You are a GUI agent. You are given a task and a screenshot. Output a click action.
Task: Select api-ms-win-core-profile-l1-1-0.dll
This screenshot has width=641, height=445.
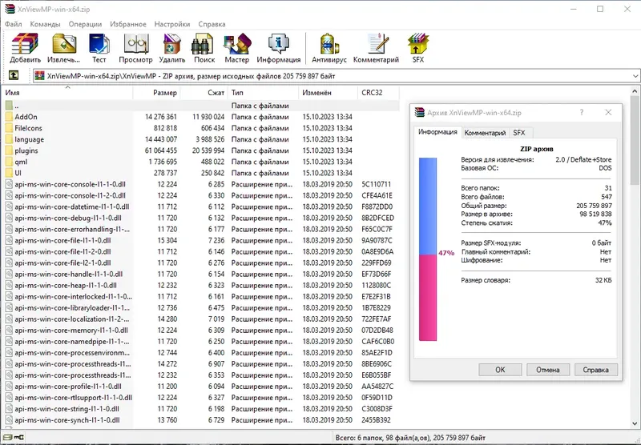click(x=200, y=387)
